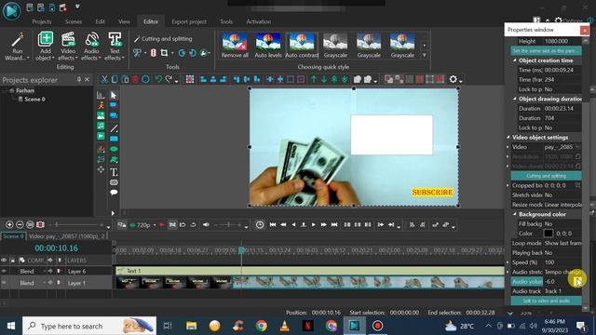Open the Projects ribbon tab
Viewport: 596px width, 335px height.
coord(42,21)
